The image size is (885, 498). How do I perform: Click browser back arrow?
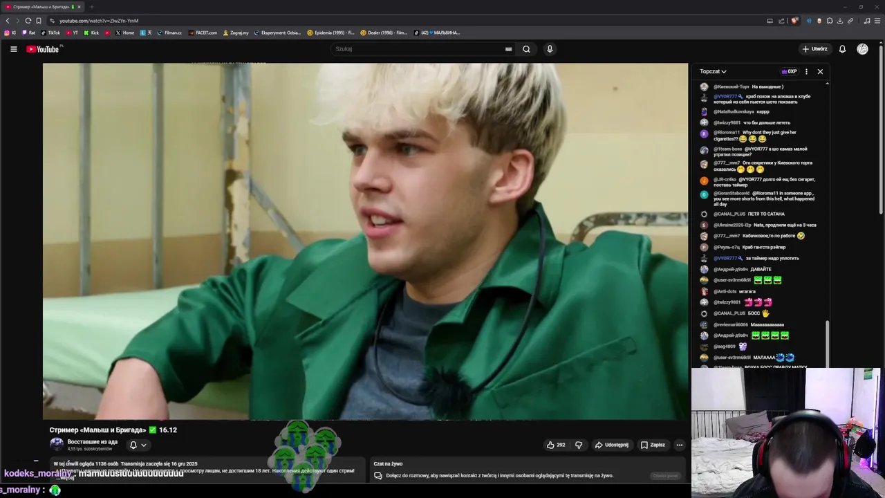click(8, 21)
